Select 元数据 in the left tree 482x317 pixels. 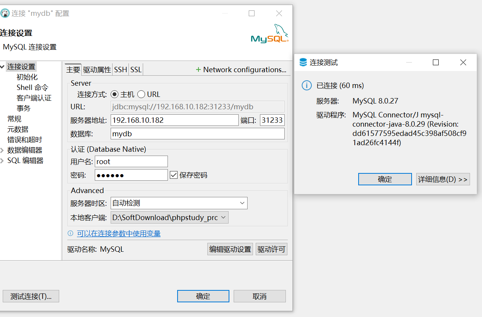18,129
